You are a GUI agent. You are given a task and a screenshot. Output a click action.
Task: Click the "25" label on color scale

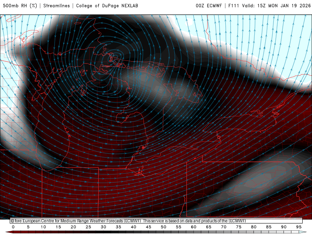click(89, 227)
